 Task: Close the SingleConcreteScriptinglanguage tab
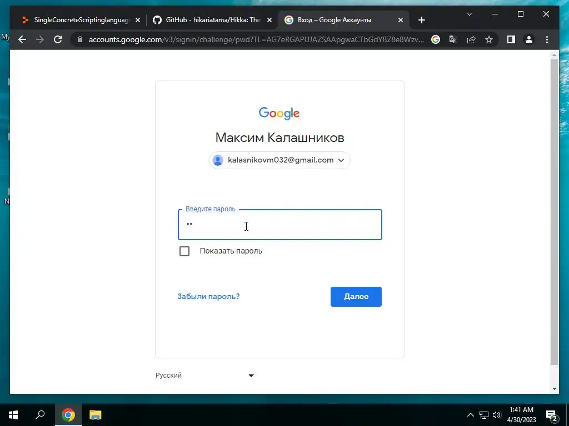(x=138, y=21)
